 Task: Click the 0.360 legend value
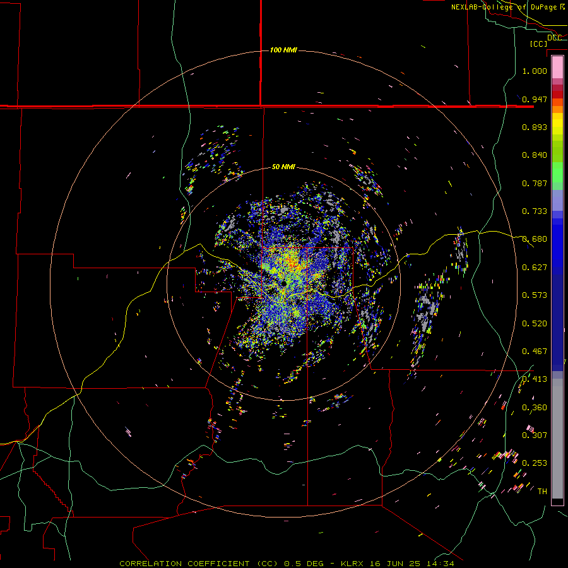[535, 408]
